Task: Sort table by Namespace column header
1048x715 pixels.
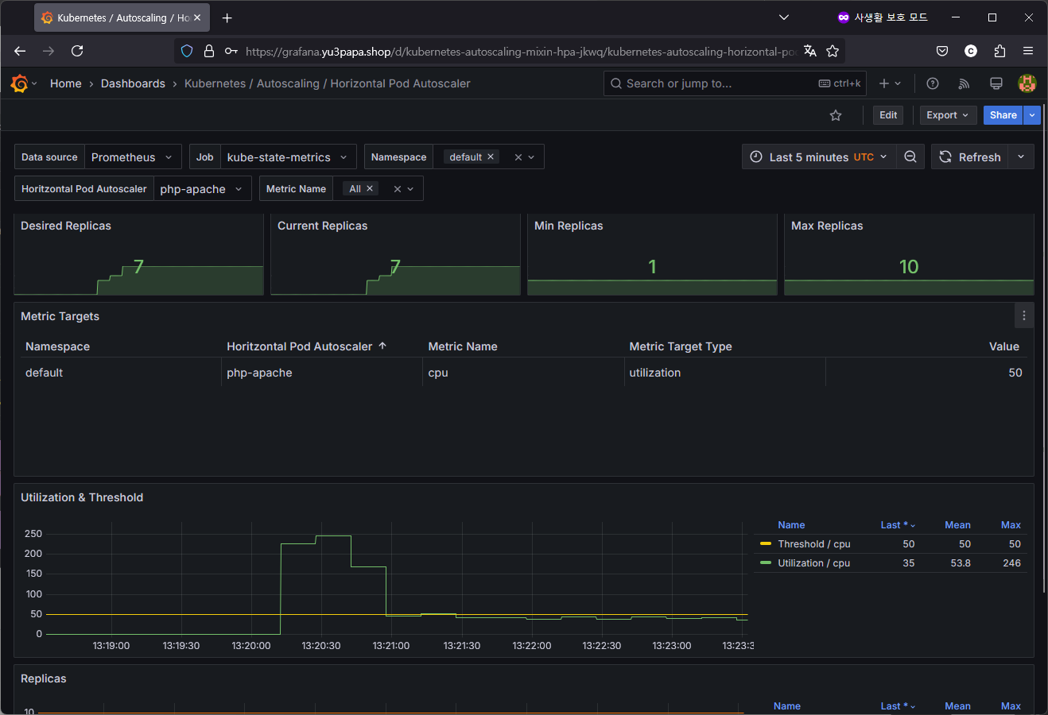Action: [57, 346]
